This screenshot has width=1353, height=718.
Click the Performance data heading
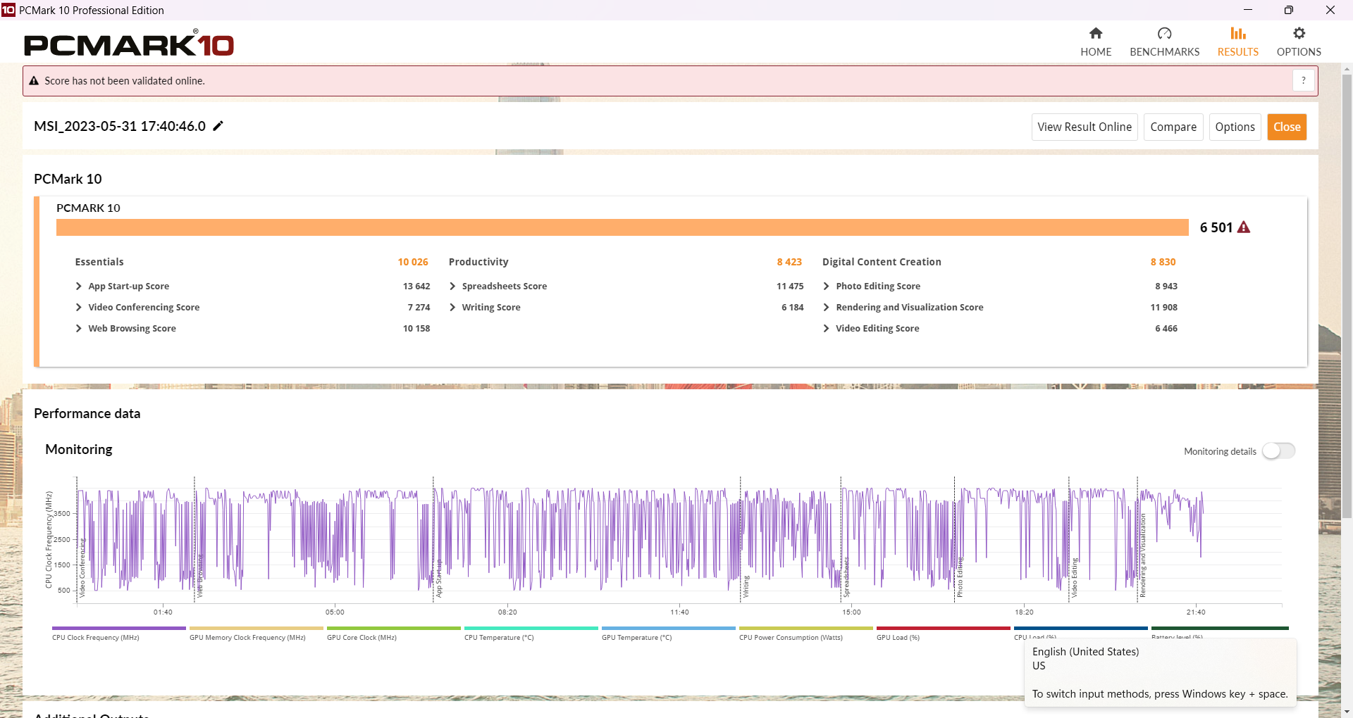(x=87, y=413)
